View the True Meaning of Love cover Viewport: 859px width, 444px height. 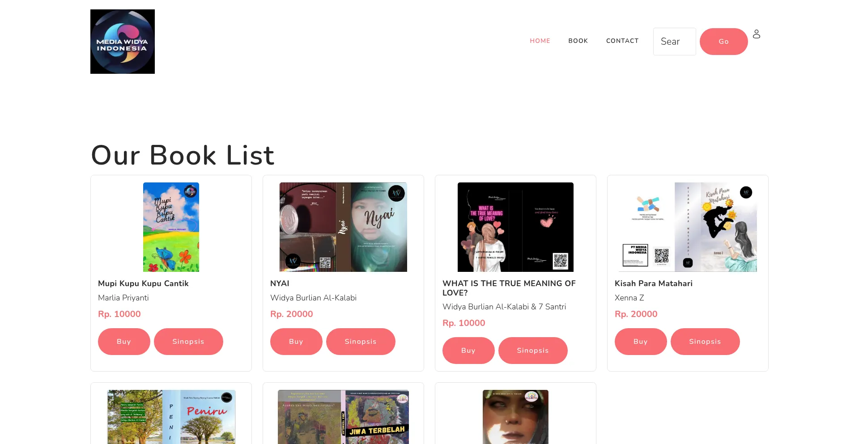pos(515,227)
